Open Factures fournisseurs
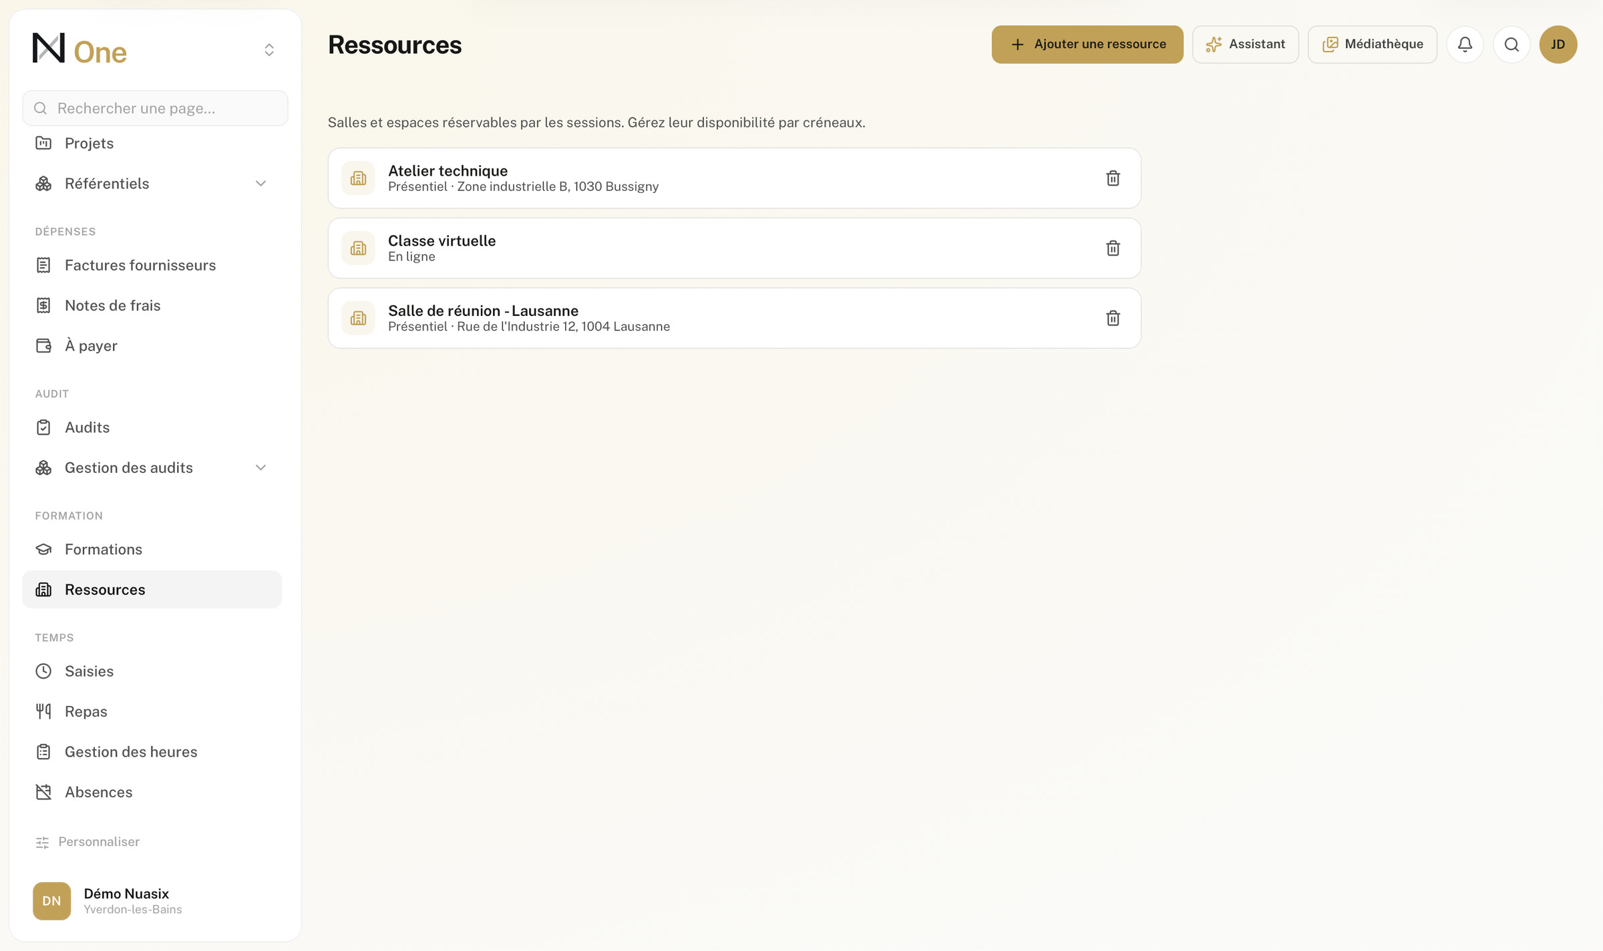Image resolution: width=1603 pixels, height=951 pixels. pos(152,266)
